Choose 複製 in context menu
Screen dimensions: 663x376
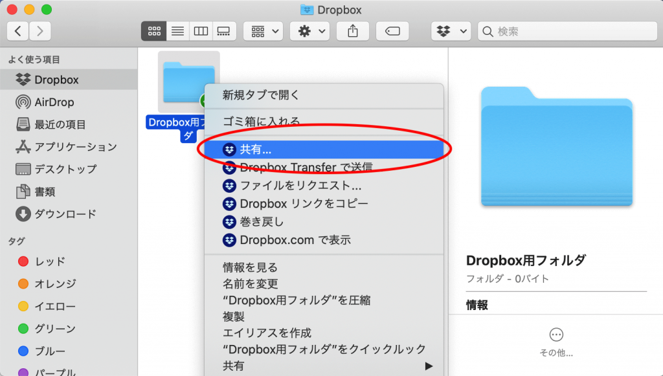tap(324, 317)
